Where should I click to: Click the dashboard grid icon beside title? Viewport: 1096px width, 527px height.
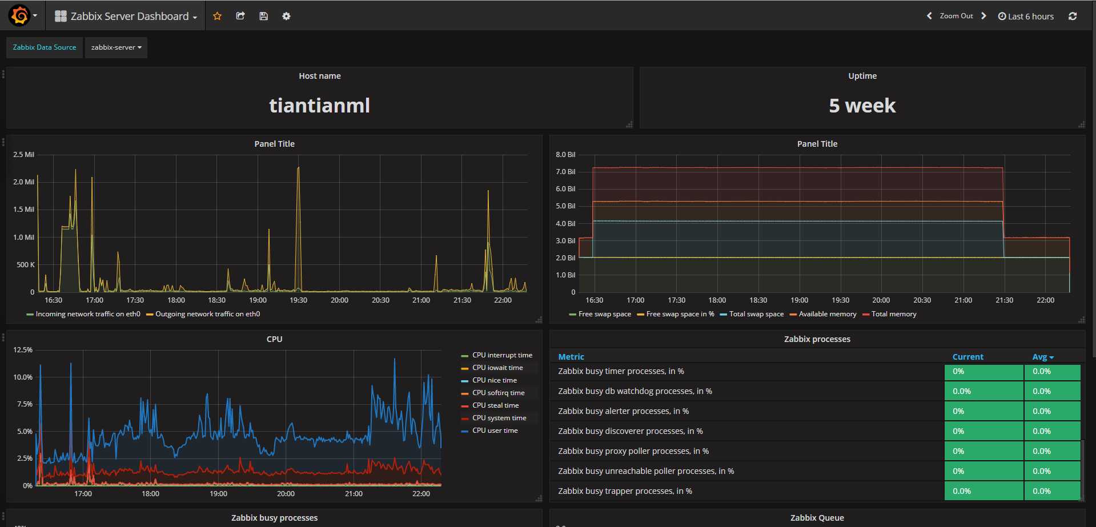pyautogui.click(x=61, y=16)
